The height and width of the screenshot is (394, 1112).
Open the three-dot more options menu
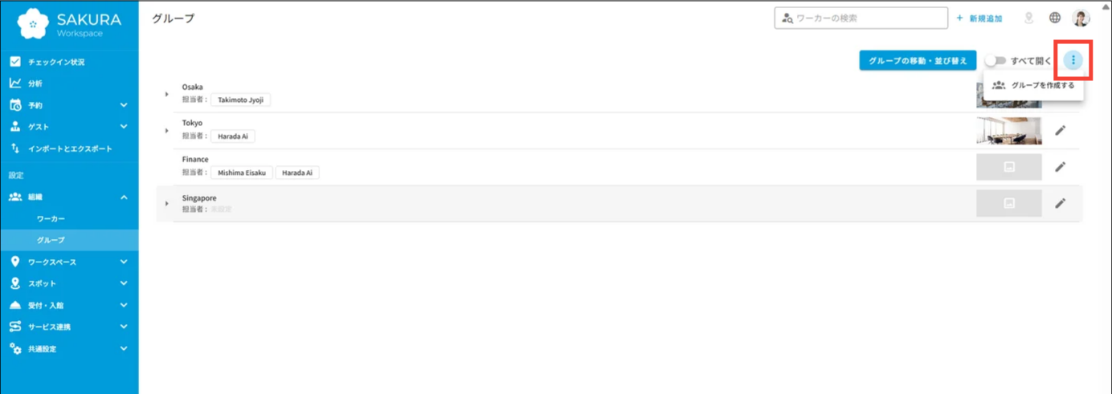(x=1073, y=60)
